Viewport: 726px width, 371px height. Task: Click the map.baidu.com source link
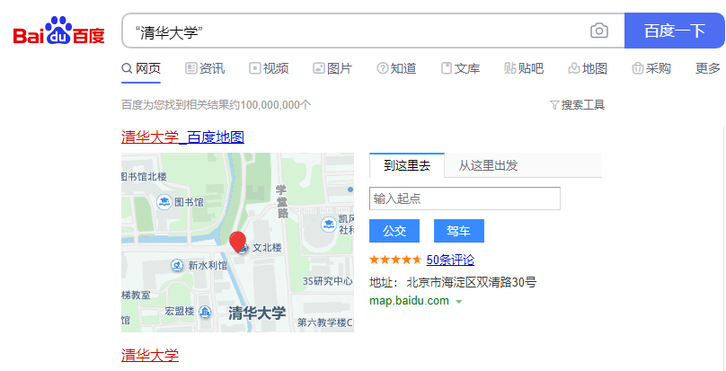tap(410, 301)
